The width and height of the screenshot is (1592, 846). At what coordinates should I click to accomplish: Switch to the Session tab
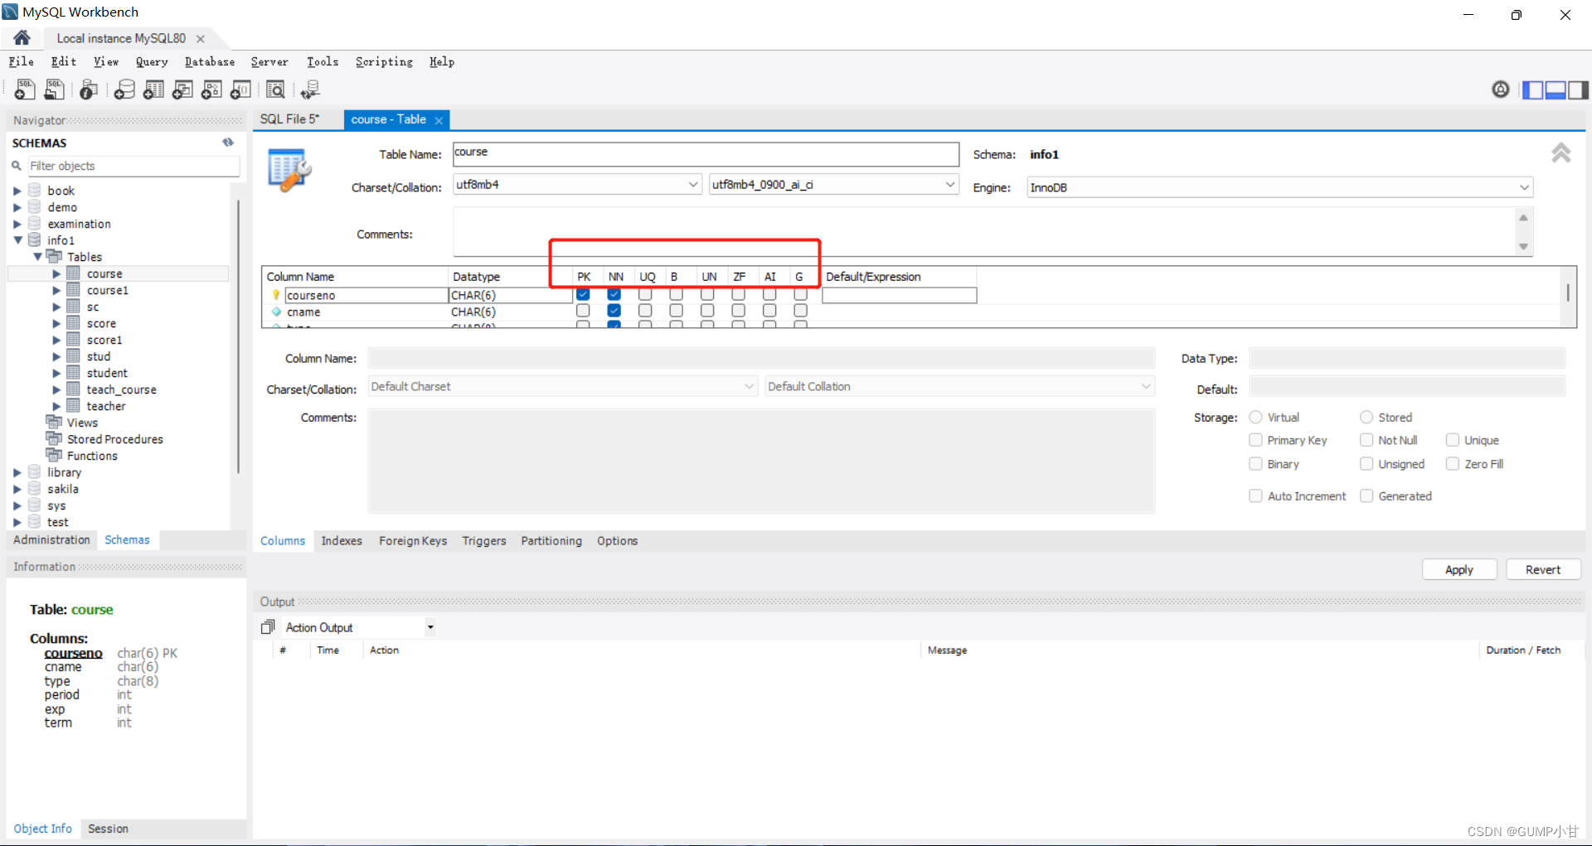coord(108,829)
